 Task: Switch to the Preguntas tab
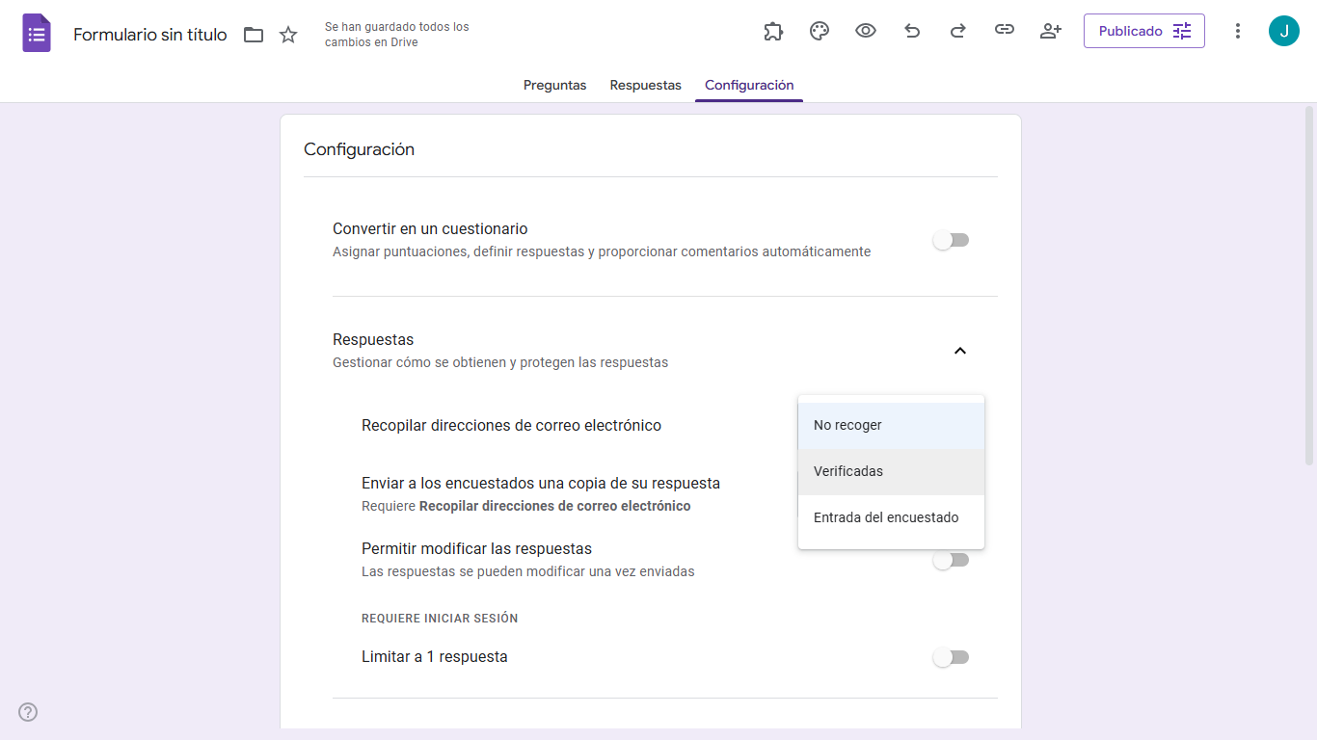pos(555,85)
